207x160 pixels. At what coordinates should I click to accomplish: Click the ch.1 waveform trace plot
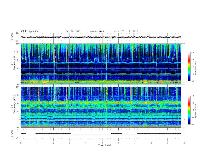101,37
